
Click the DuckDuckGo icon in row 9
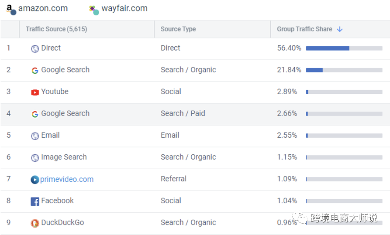coord(35,223)
